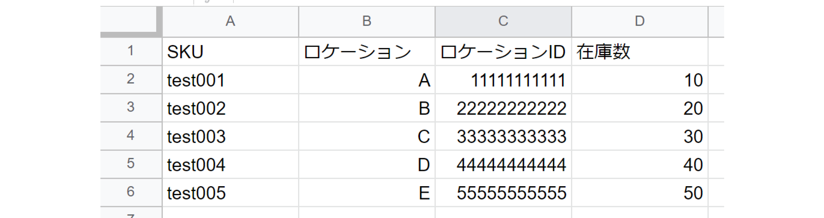824x218 pixels.
Task: Select cell with location ID 44444444444
Action: (503, 165)
